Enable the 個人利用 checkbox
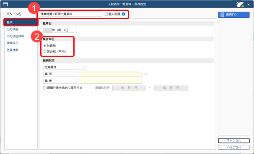The height and width of the screenshot is (154, 254). pos(106,14)
